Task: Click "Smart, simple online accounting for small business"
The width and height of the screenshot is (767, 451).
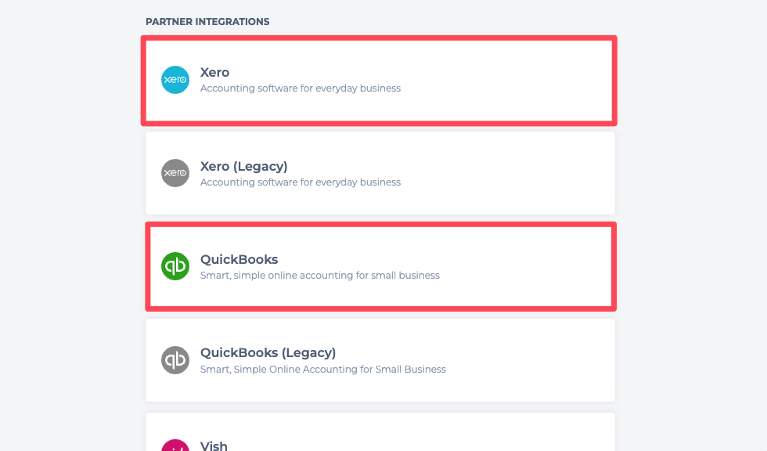Action: click(319, 276)
